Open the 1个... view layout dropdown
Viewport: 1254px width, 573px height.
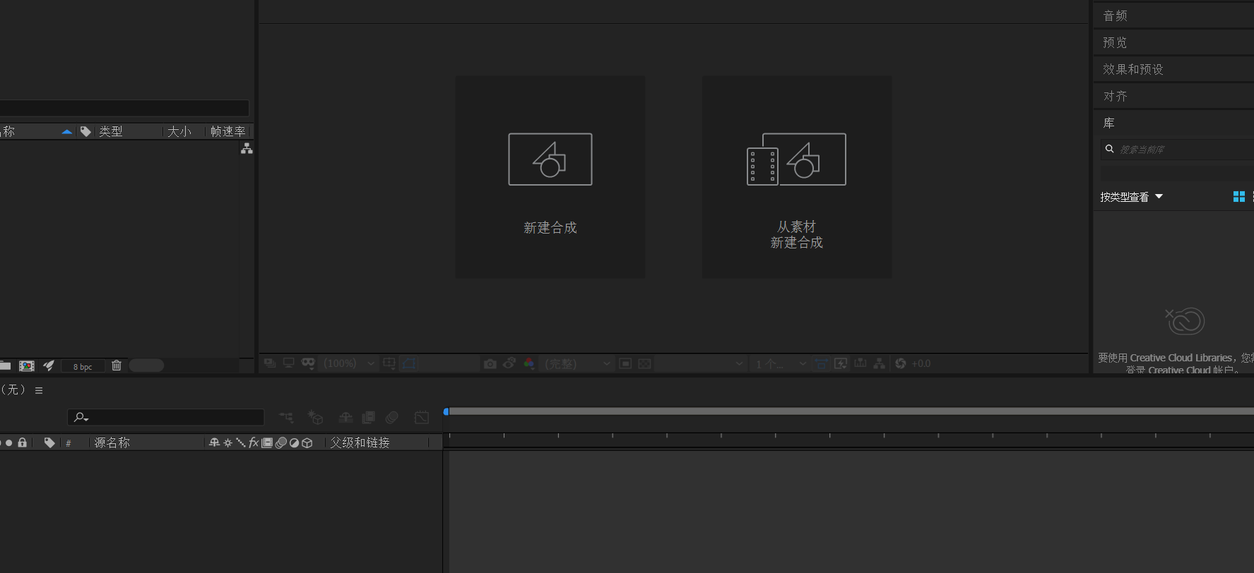coord(780,363)
